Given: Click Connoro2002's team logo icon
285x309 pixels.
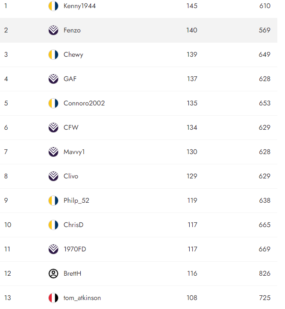Looking at the screenshot, I should click(53, 103).
